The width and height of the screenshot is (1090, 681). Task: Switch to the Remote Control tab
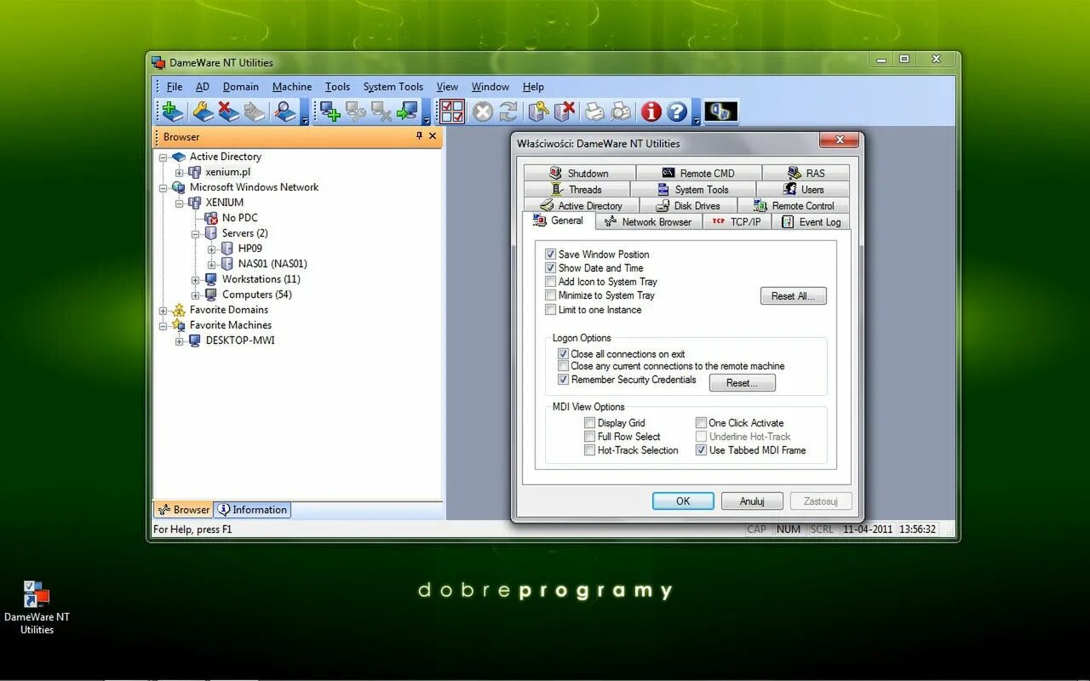[x=794, y=205]
